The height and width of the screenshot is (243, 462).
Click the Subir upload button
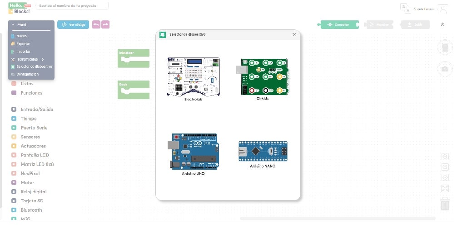pyautogui.click(x=415, y=24)
